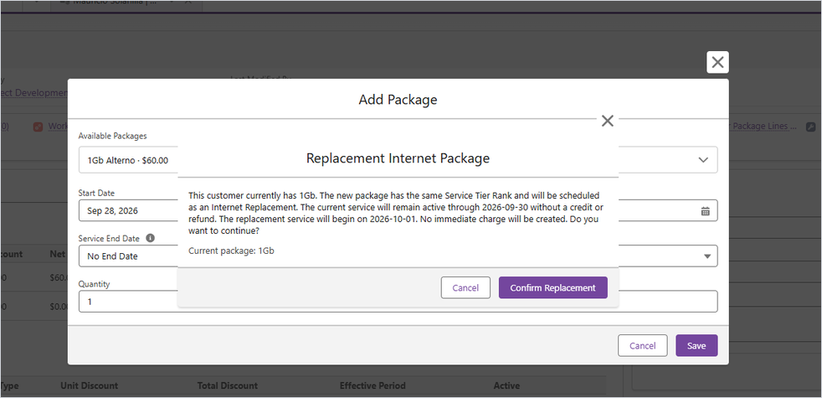Close the Replacement Internet Package popup
The height and width of the screenshot is (398, 822).
click(x=607, y=121)
